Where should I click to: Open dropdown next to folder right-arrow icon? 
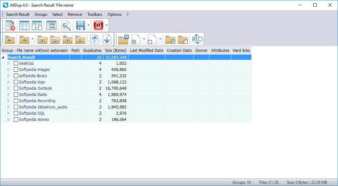click(32, 39)
